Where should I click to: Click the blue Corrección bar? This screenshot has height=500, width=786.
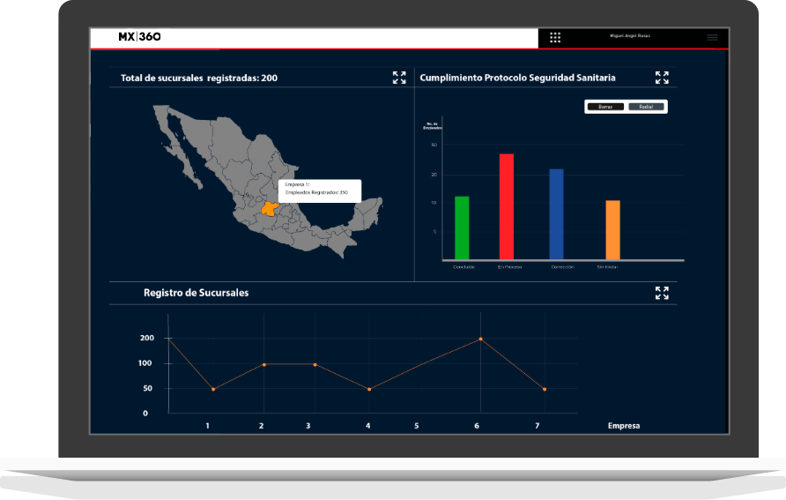(x=556, y=214)
